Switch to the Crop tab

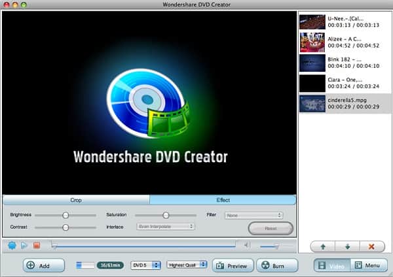76,200
